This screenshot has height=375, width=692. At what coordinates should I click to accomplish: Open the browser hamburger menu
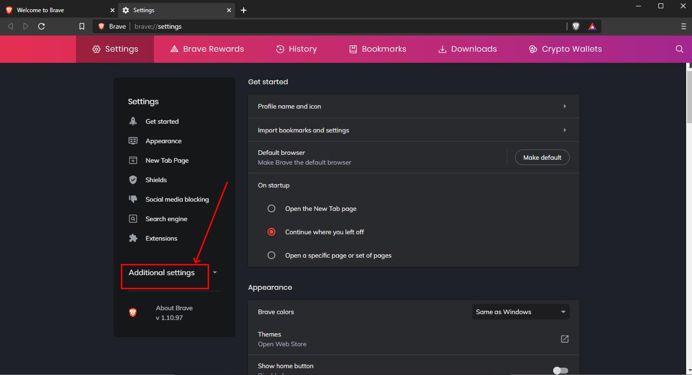[x=684, y=26]
